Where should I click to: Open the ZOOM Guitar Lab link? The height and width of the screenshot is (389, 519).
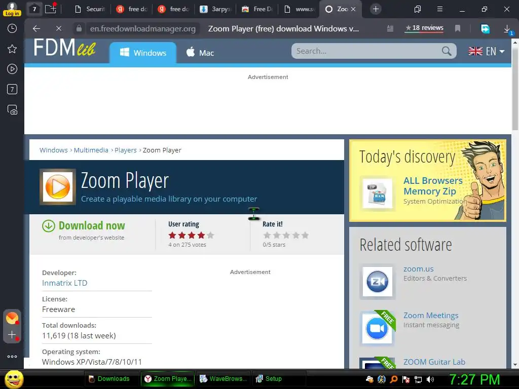(434, 362)
